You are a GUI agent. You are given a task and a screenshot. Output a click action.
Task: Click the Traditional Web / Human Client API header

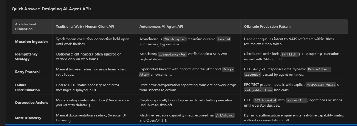pos(85,26)
